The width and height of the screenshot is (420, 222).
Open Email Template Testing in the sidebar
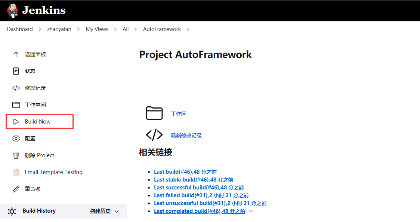pyautogui.click(x=54, y=172)
